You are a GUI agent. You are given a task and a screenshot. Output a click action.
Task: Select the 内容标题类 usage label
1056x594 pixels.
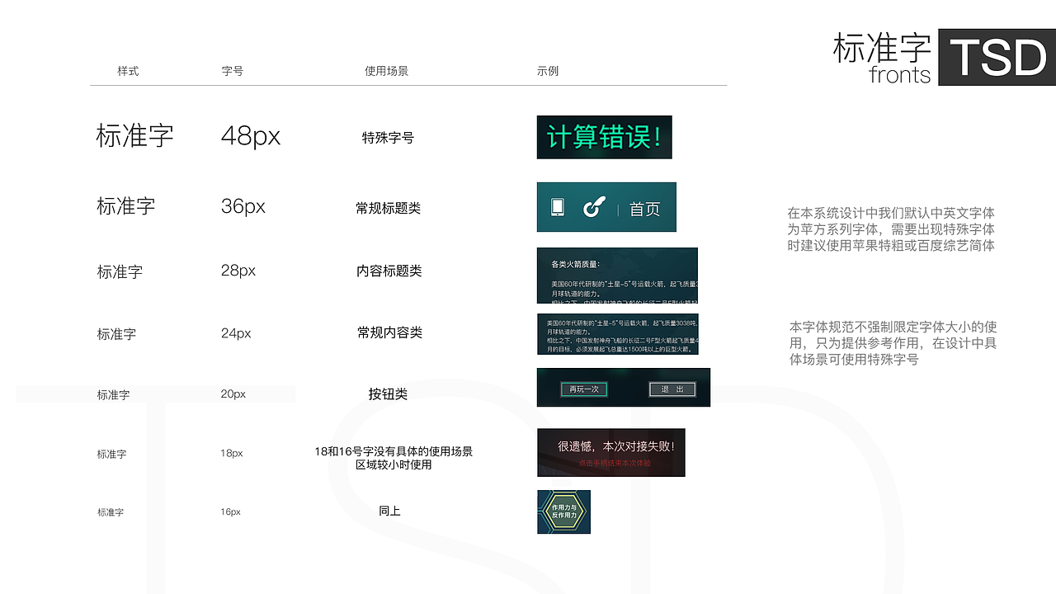point(389,271)
